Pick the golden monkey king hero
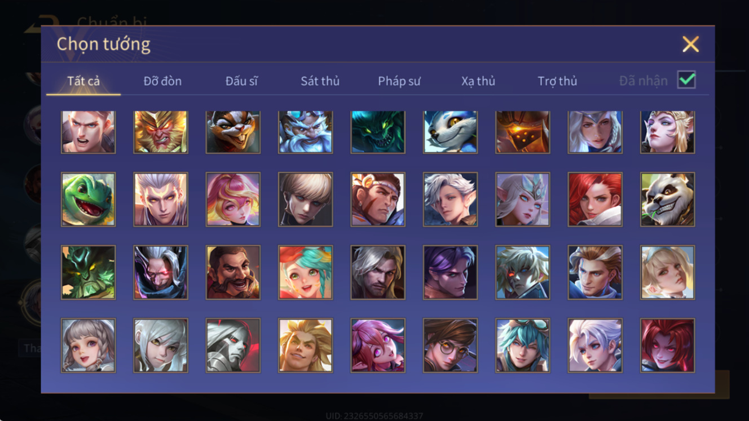 tap(161, 132)
